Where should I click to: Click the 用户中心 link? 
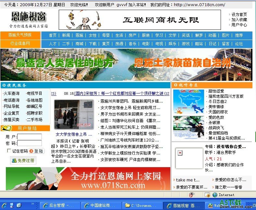pyautogui.click(x=239, y=25)
